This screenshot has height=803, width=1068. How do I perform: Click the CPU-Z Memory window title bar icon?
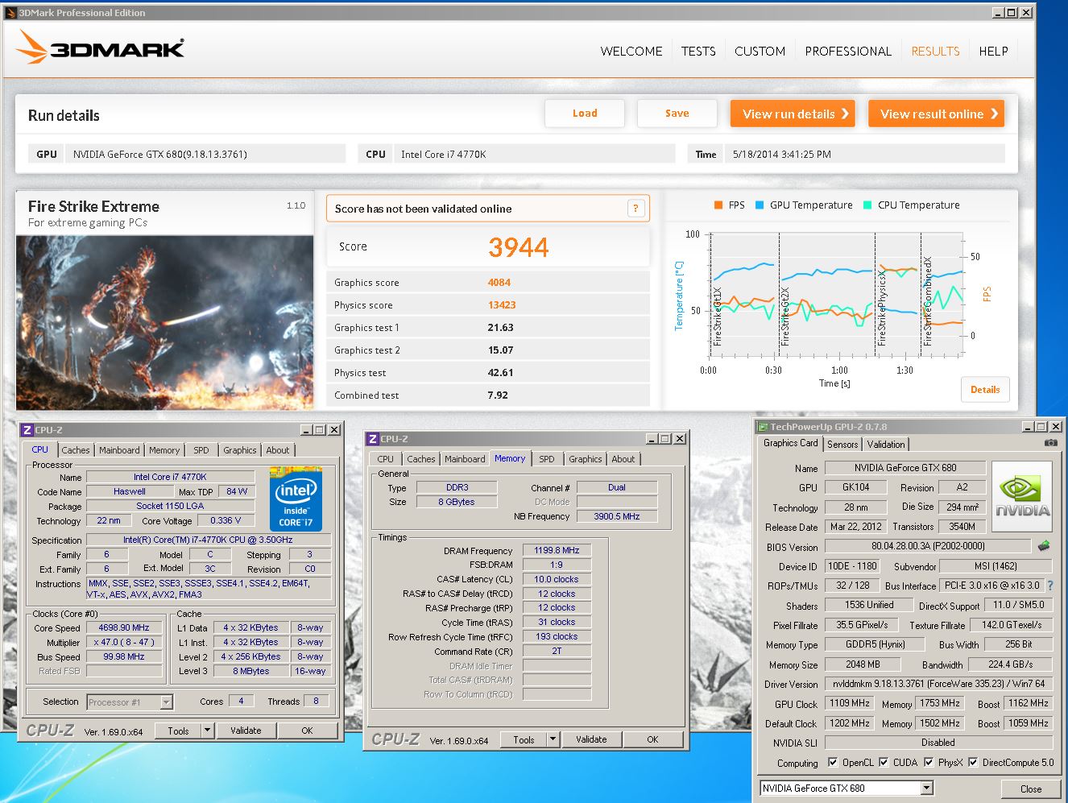point(373,439)
